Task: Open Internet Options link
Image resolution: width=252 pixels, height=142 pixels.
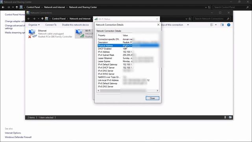Action: 13,133
